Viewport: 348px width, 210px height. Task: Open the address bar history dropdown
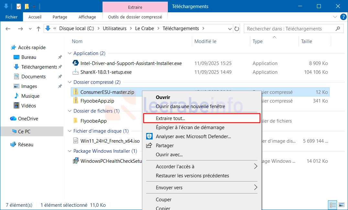229,29
